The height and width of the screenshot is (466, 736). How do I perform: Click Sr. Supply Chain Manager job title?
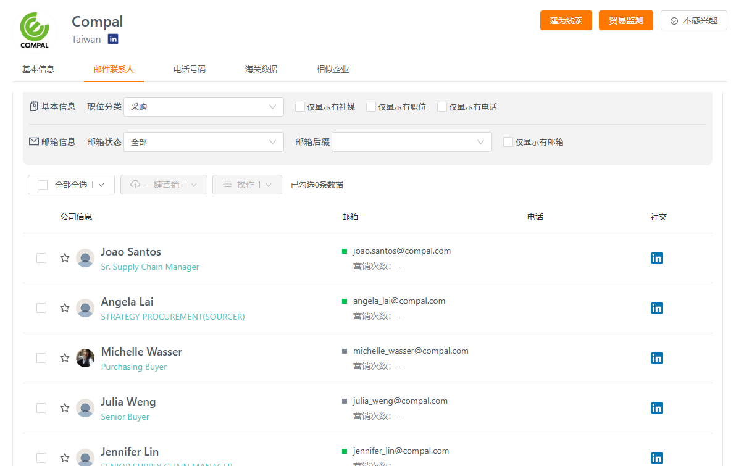(150, 267)
